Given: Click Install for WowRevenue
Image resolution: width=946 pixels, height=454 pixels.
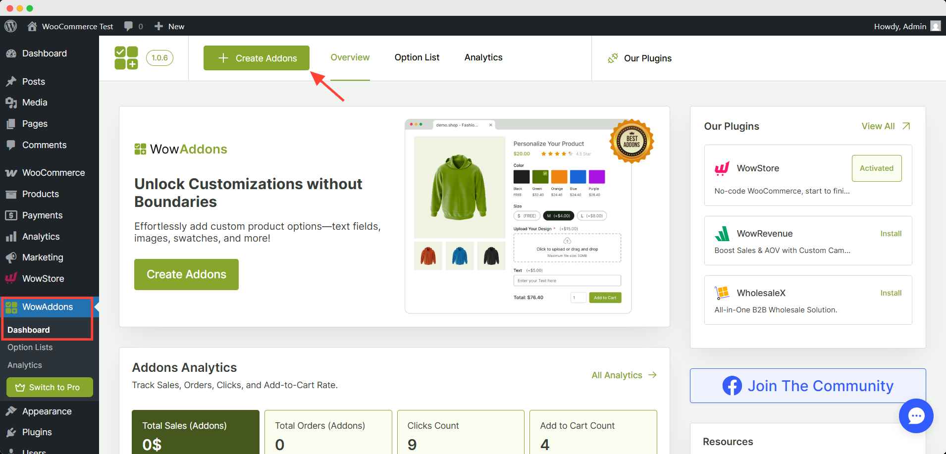Looking at the screenshot, I should pyautogui.click(x=891, y=234).
